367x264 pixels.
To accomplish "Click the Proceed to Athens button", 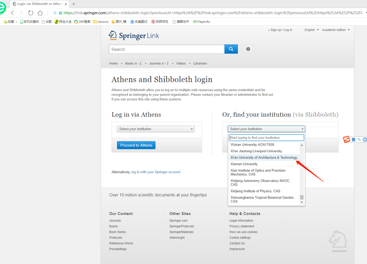I will click(x=136, y=145).
